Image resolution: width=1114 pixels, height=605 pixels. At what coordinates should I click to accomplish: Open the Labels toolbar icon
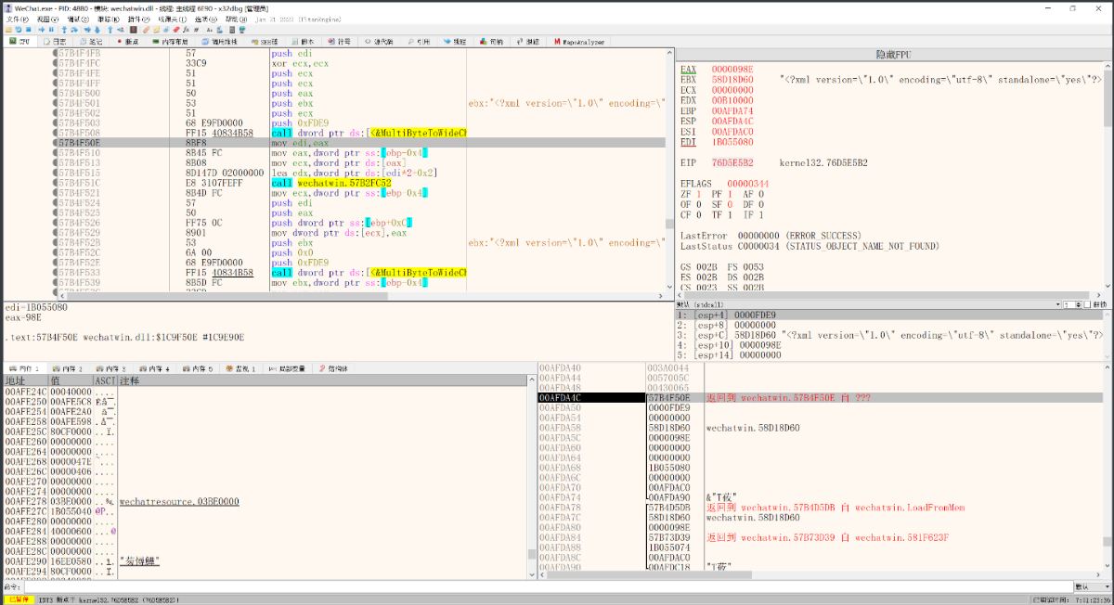167,30
